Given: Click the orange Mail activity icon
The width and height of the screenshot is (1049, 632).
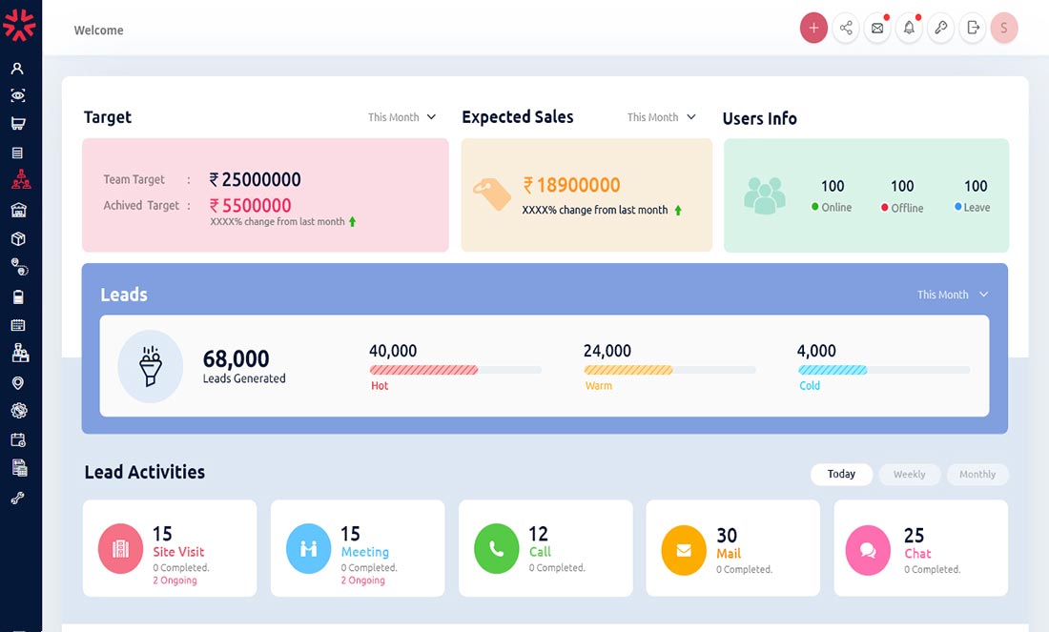Looking at the screenshot, I should 684,550.
